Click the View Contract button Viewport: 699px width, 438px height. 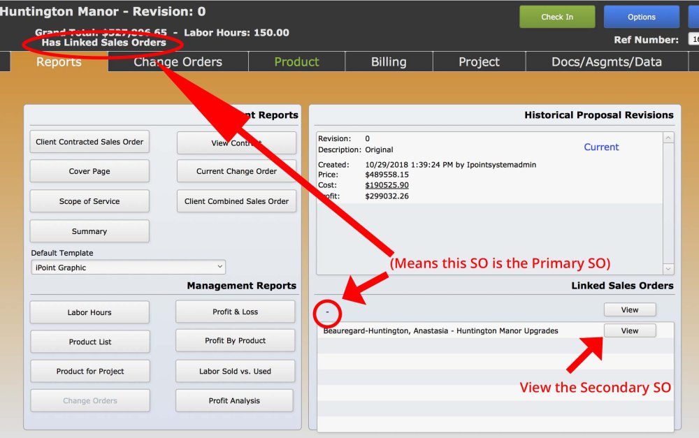click(x=236, y=143)
